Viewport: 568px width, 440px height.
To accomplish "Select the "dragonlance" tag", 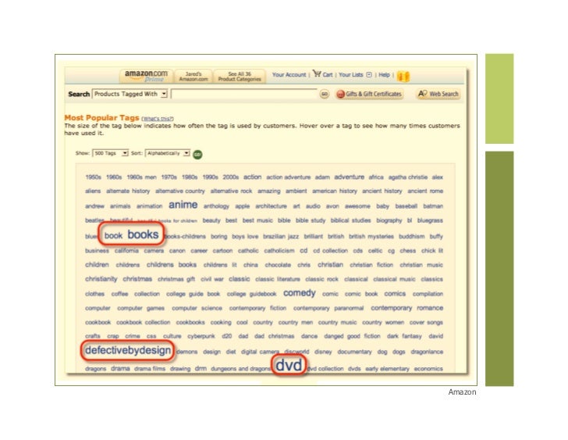I will click(x=427, y=352).
